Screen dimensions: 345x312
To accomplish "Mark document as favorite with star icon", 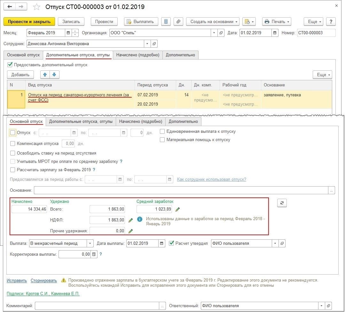I will [x=36, y=7].
